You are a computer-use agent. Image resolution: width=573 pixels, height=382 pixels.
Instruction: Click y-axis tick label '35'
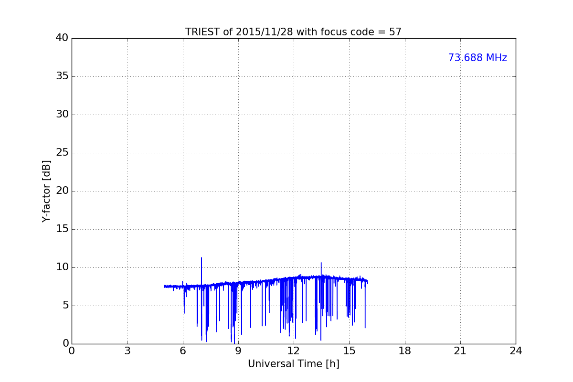pyautogui.click(x=62, y=76)
